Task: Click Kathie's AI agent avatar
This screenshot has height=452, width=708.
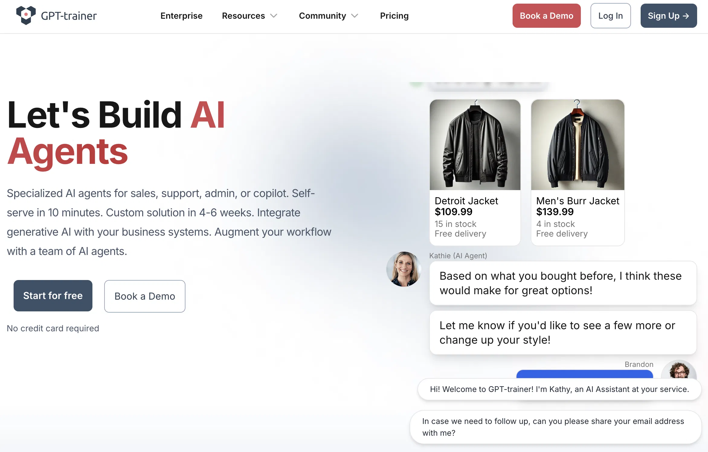Action: point(404,269)
